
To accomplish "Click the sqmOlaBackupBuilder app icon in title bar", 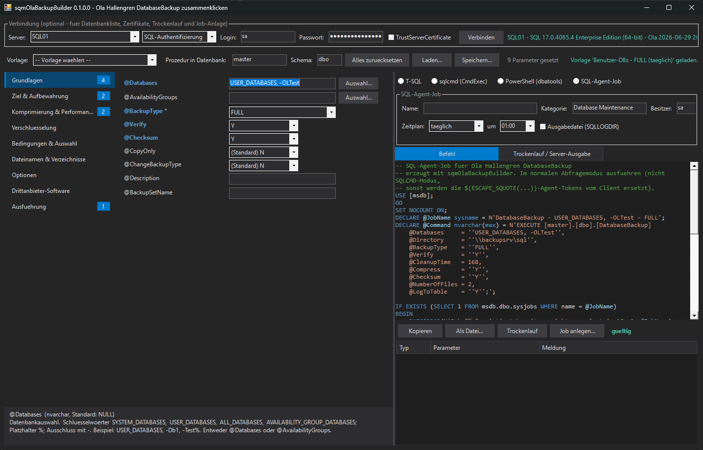I will pyautogui.click(x=7, y=7).
